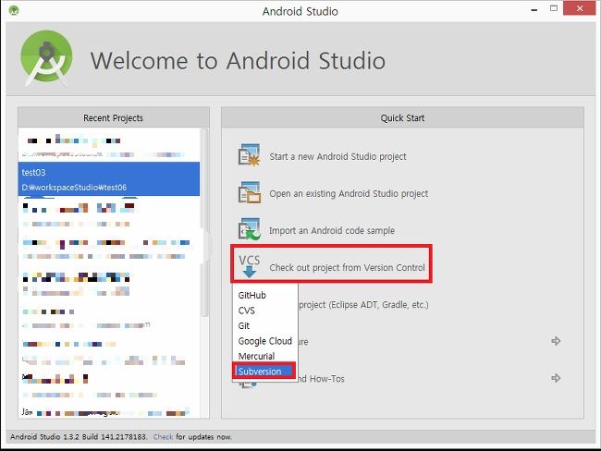
Task: Click the VCS checkout arrow icon
Action: point(249,266)
